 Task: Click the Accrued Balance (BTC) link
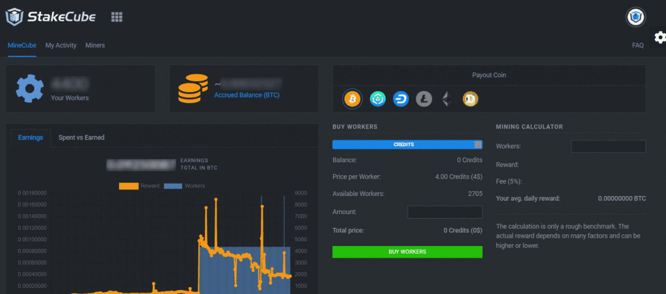coord(246,95)
